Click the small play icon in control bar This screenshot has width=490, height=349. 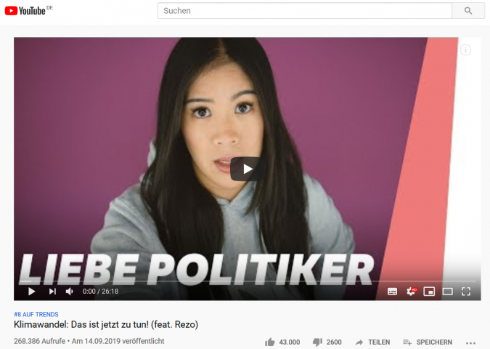(x=31, y=292)
